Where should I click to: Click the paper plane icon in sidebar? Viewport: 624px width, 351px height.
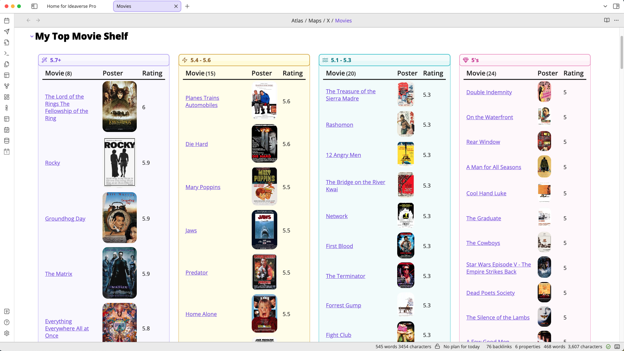[x=7, y=32]
